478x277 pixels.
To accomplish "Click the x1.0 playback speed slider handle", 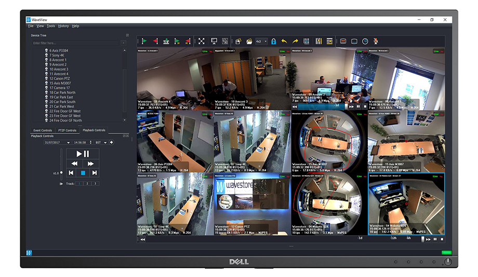I will point(61,173).
